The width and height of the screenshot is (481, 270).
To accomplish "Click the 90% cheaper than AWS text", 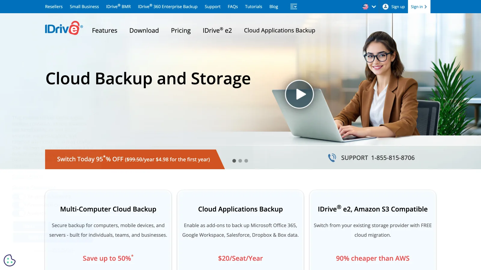I will coord(373,258).
